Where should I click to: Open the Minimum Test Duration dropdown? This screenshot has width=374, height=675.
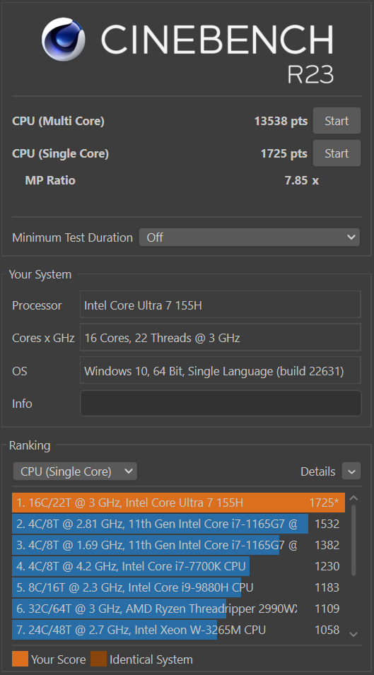(249, 237)
